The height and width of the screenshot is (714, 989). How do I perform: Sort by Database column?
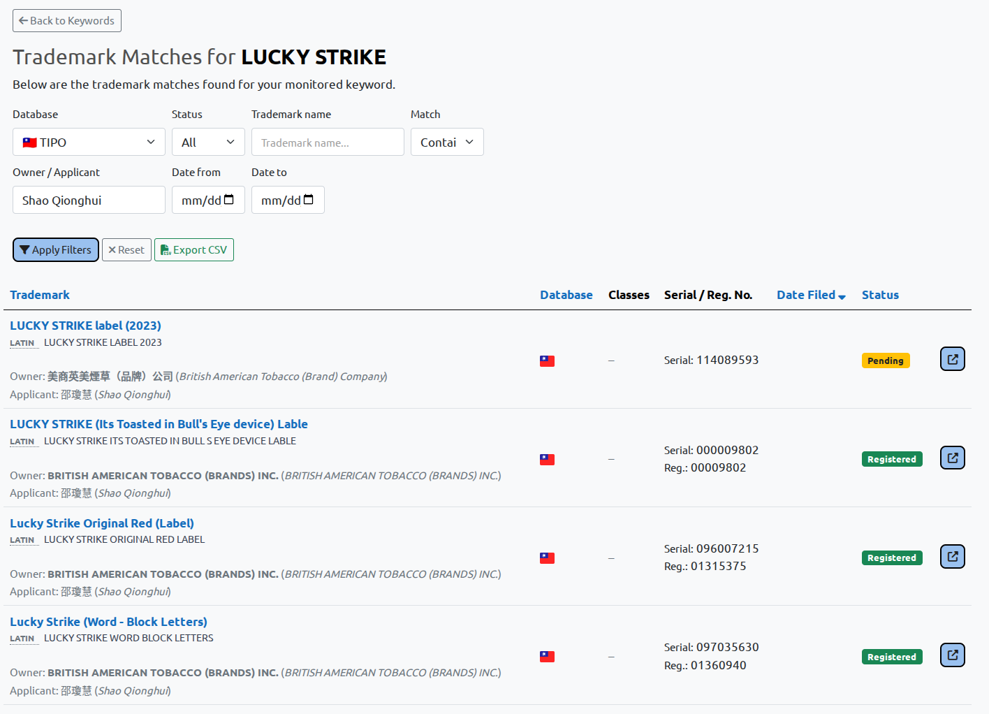point(566,295)
